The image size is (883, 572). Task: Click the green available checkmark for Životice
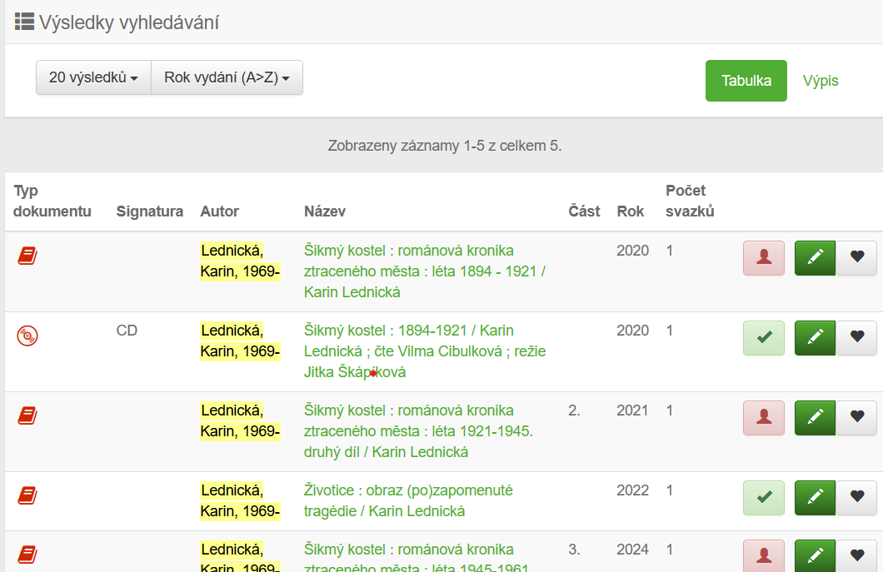pyautogui.click(x=763, y=498)
